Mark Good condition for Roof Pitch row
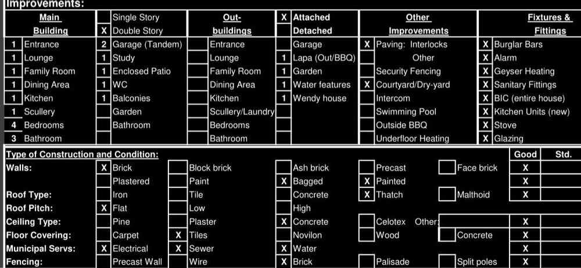The width and height of the screenshot is (581, 268). (x=525, y=208)
